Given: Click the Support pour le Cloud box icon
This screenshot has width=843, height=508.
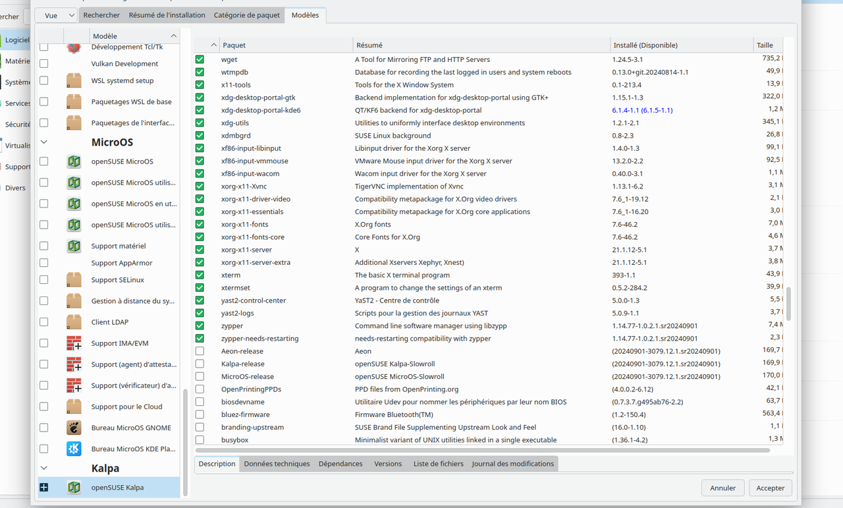Looking at the screenshot, I should pos(74,406).
